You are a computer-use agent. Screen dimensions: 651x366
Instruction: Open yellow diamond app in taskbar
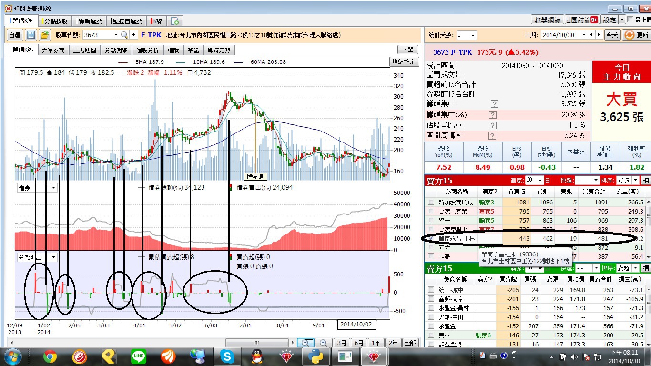[109, 356]
